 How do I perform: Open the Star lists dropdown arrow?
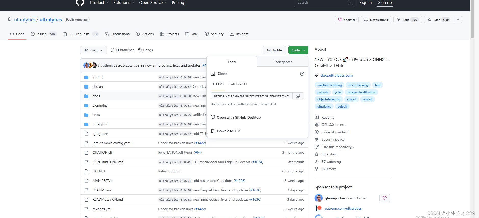click(458, 20)
